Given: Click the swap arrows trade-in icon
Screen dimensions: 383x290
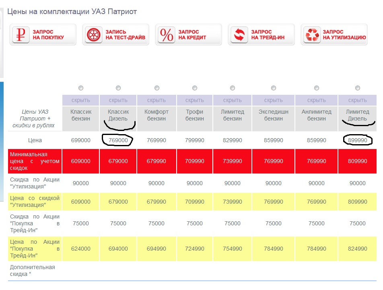Looking at the screenshot, I should click(x=239, y=35).
